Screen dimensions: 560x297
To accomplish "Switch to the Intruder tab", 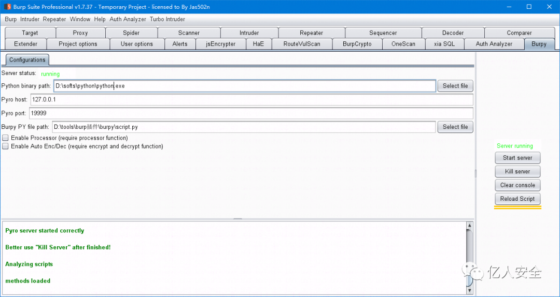I will 249,33.
